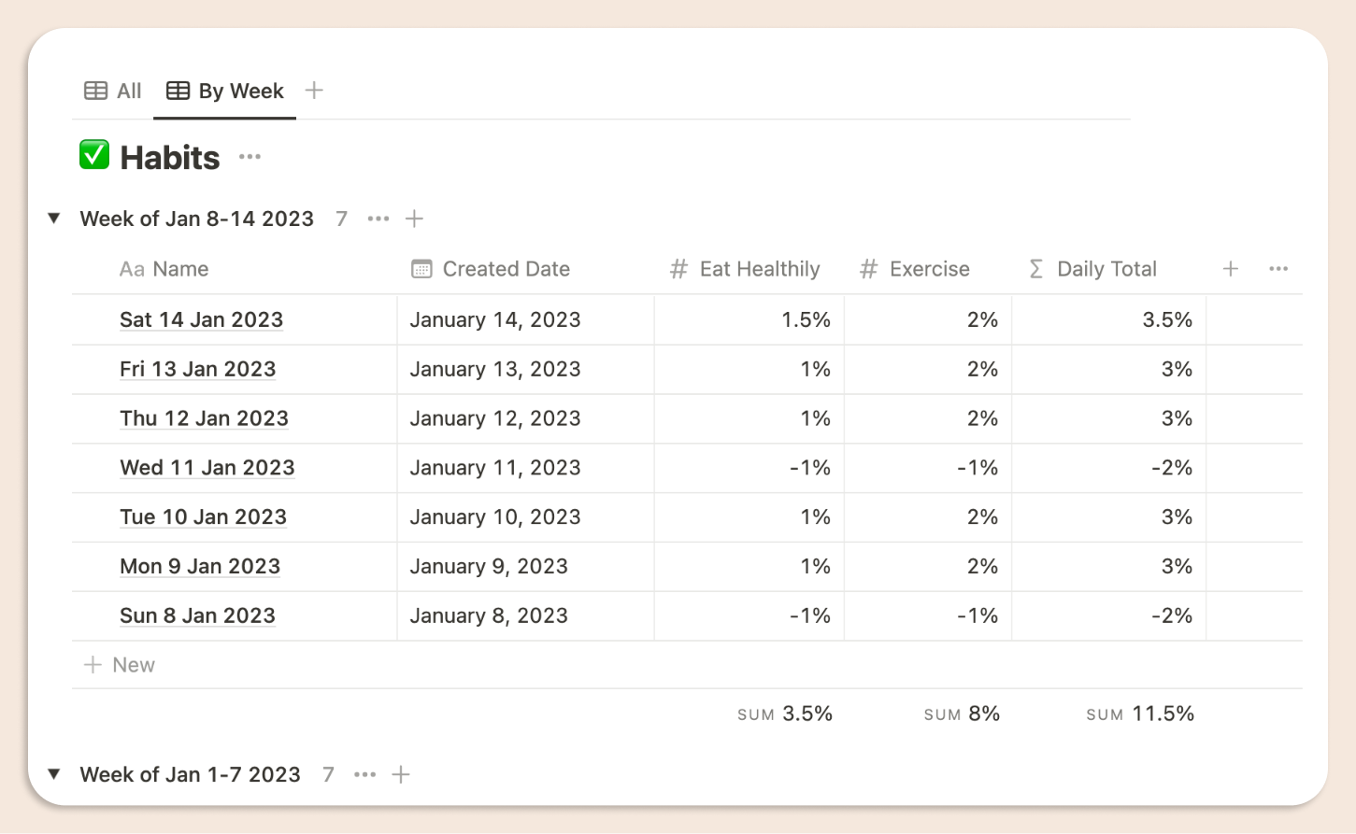Viewport: 1356px width, 834px height.
Task: Click the green checkmark Habits icon
Action: 94,156
